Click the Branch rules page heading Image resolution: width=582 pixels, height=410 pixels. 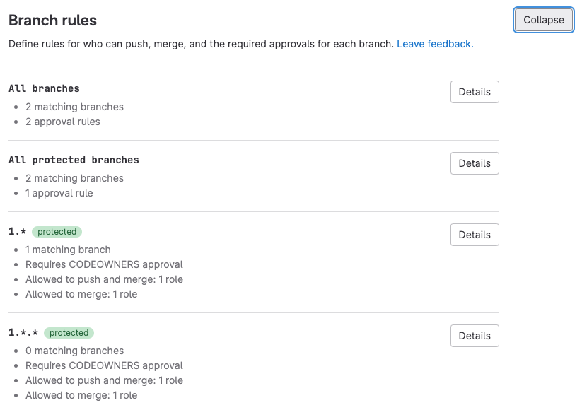coord(52,20)
